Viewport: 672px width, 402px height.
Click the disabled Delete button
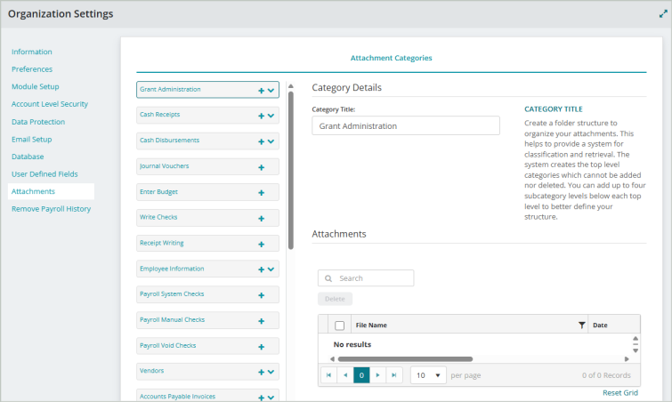pyautogui.click(x=335, y=299)
